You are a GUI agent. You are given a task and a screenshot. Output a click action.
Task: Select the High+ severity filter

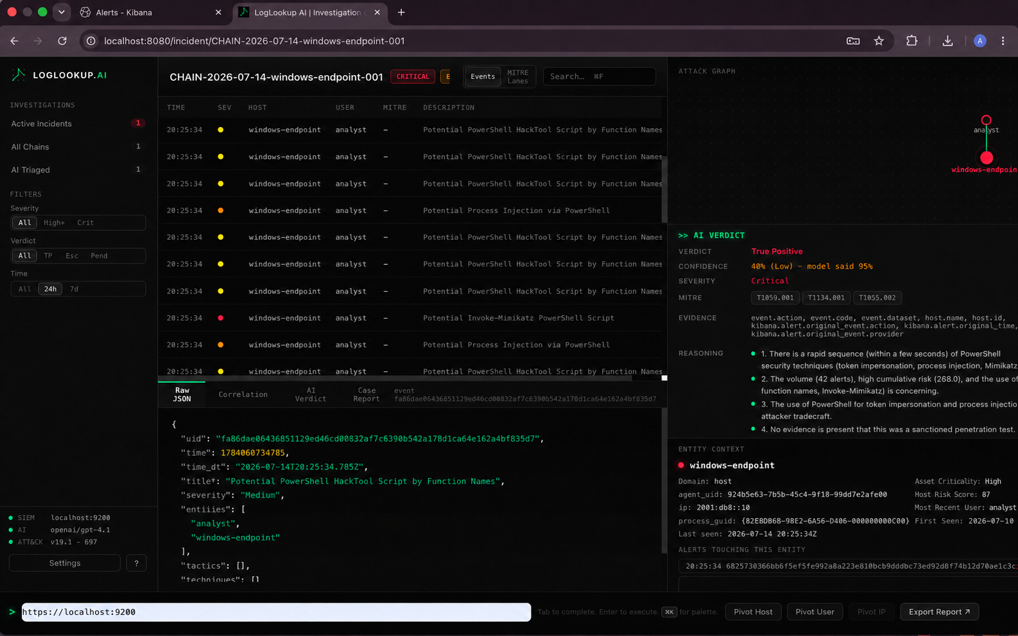click(x=54, y=222)
